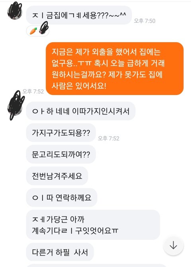Tap the 오후 7:52 timestamp beside the orange bubble

(x=33, y=91)
